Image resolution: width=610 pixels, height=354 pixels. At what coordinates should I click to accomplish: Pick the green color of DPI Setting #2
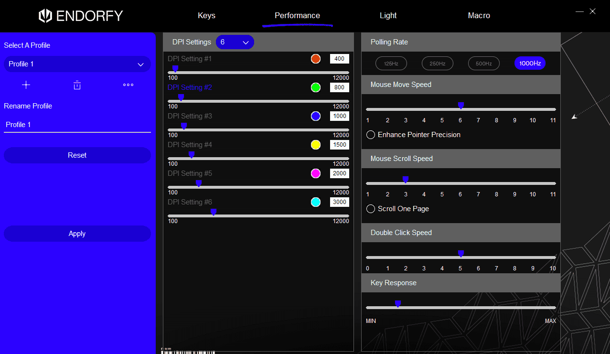(316, 87)
